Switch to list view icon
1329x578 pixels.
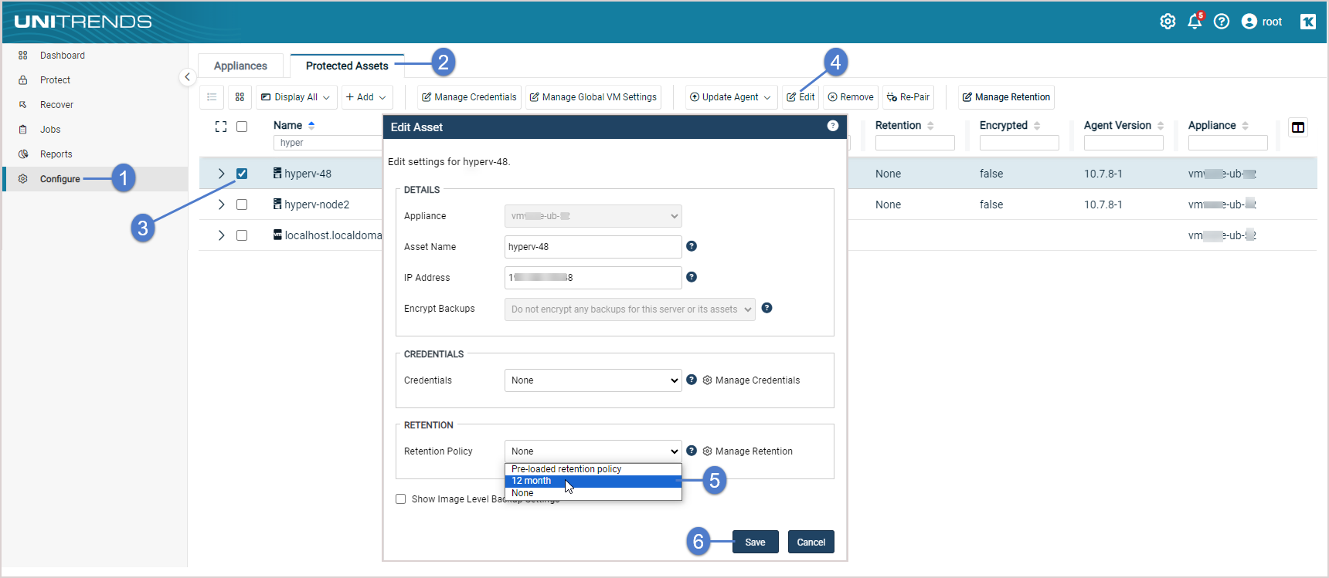[212, 97]
